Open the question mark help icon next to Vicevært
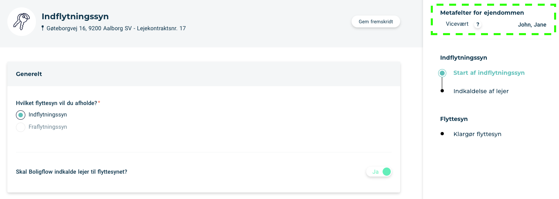Viewport: 559px width, 199px height. [478, 25]
